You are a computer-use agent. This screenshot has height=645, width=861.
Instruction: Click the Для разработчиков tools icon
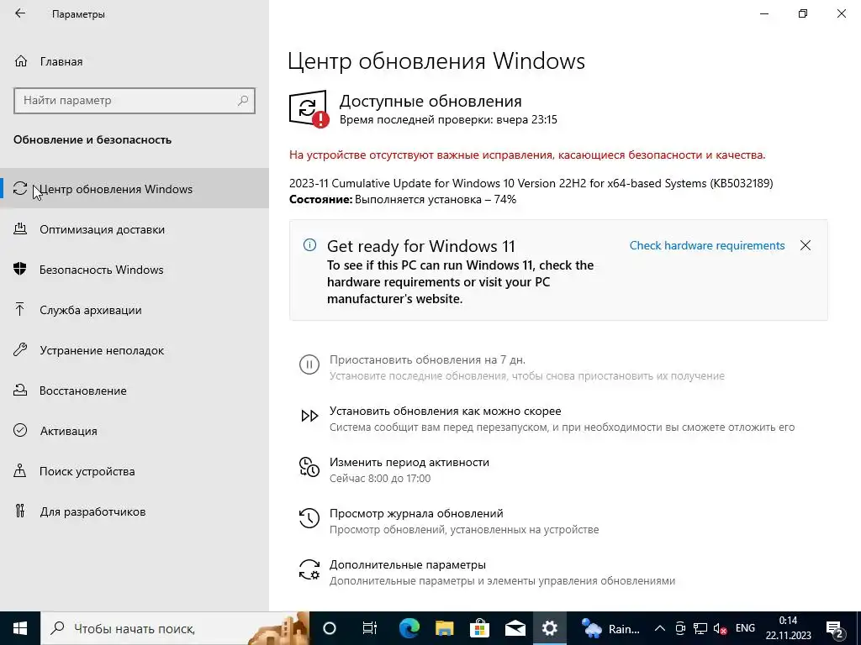[x=20, y=511]
